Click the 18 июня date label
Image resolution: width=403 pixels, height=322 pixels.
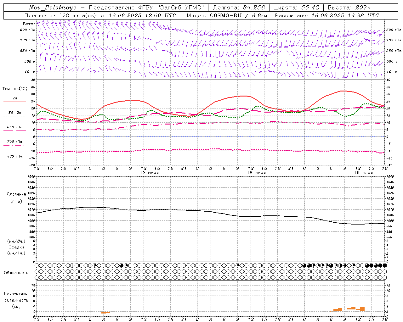[256, 173]
